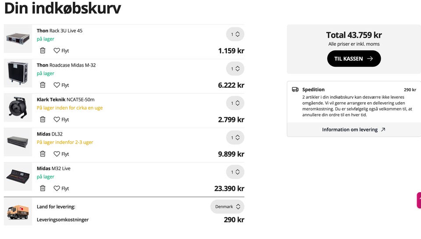The image size is (421, 239).
Task: Open quantity selector for Thon Rack 3U Live 45
Action: pos(235,34)
